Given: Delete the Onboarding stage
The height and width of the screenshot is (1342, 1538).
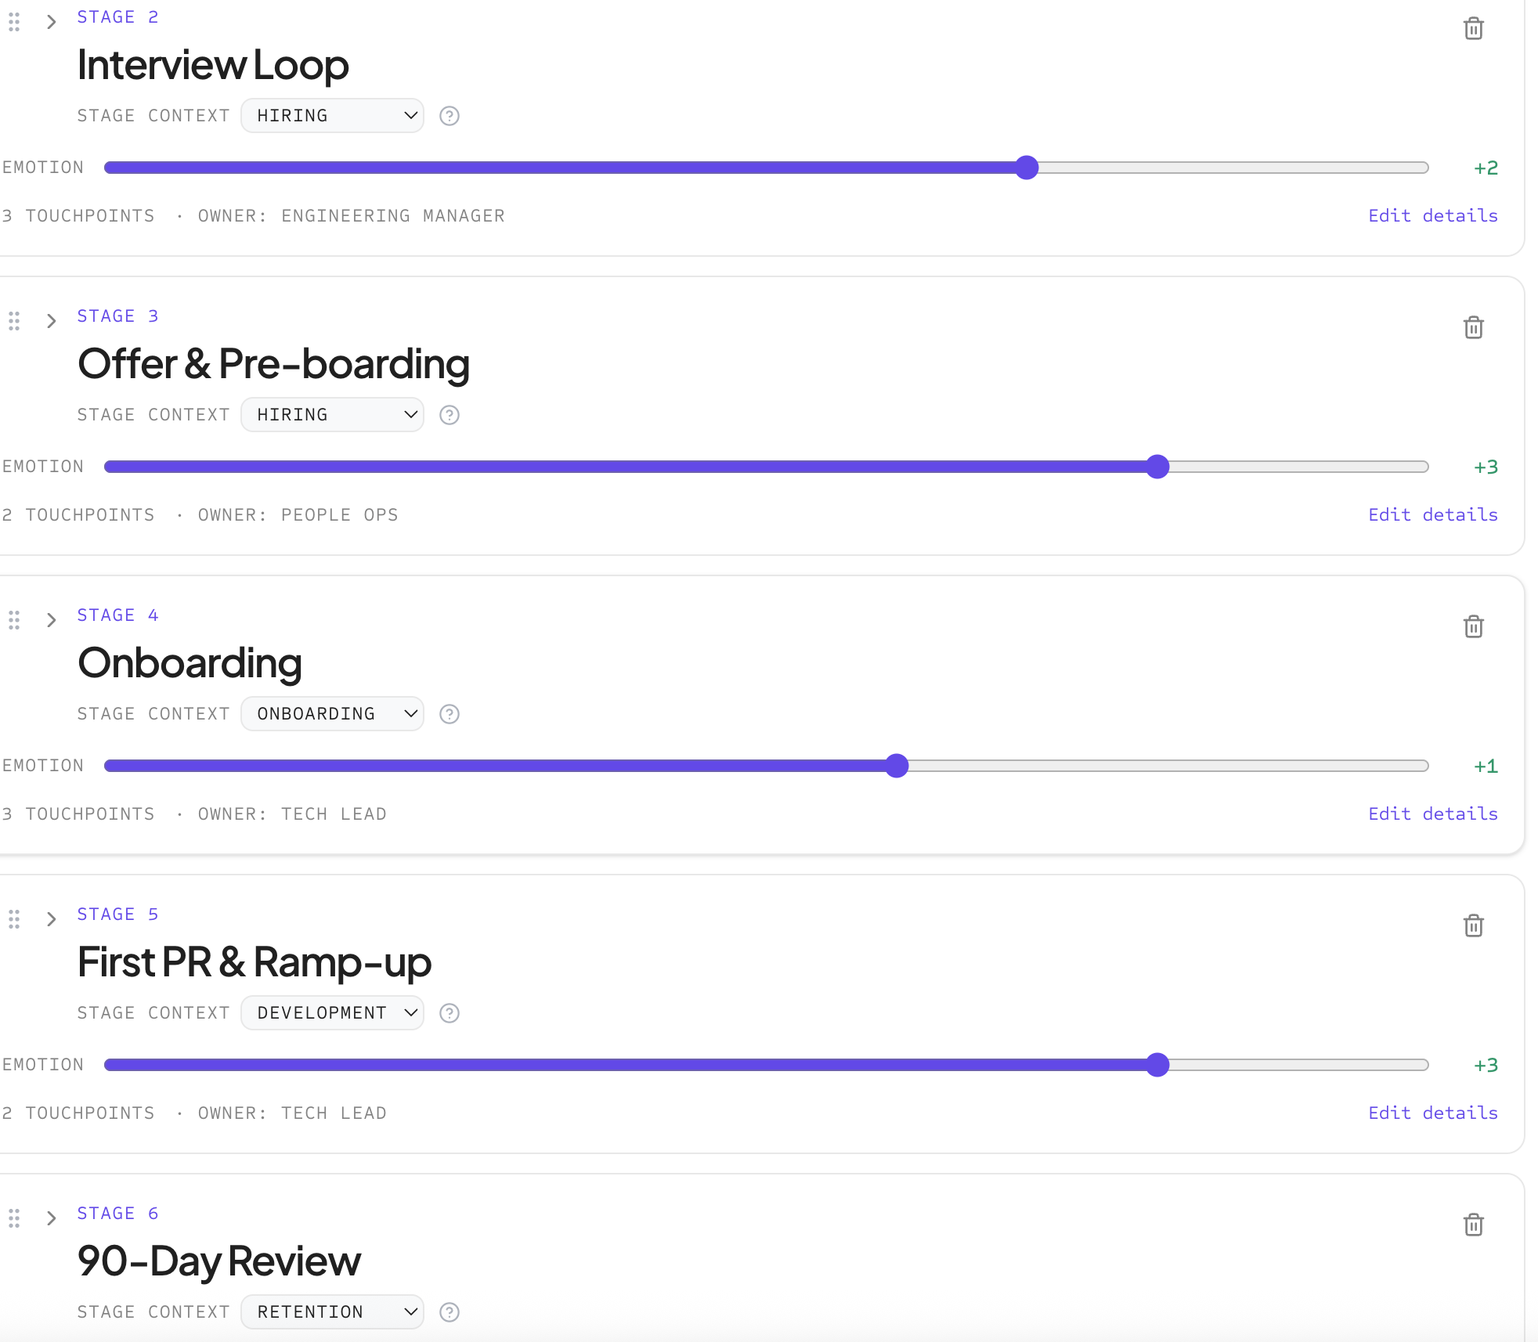Looking at the screenshot, I should (1473, 626).
